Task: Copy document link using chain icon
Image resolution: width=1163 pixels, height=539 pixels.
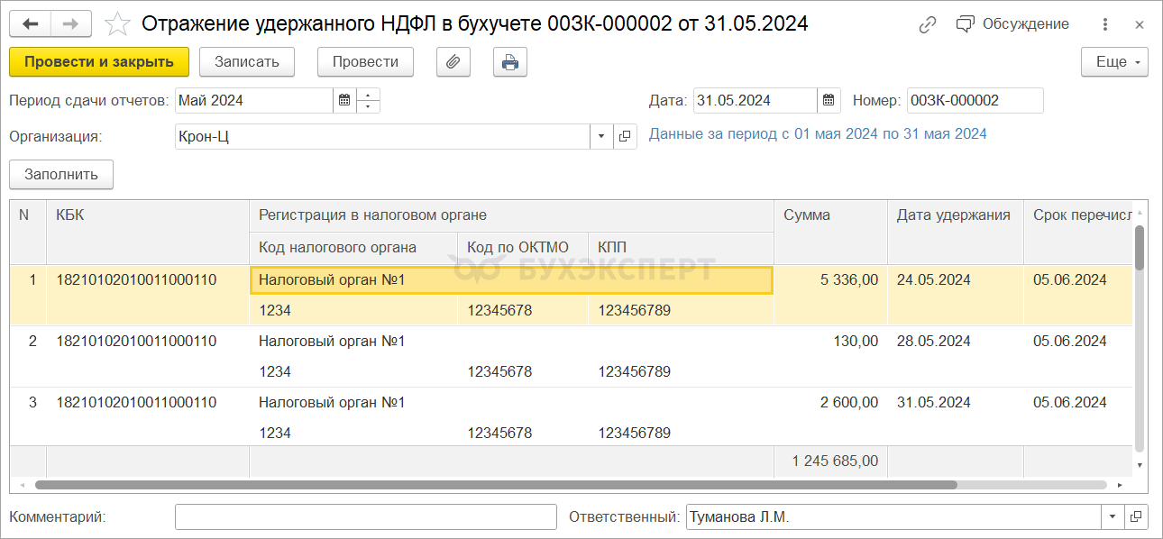Action: [928, 24]
